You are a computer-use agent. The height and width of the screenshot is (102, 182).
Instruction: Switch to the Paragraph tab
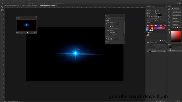[x=153, y=6]
